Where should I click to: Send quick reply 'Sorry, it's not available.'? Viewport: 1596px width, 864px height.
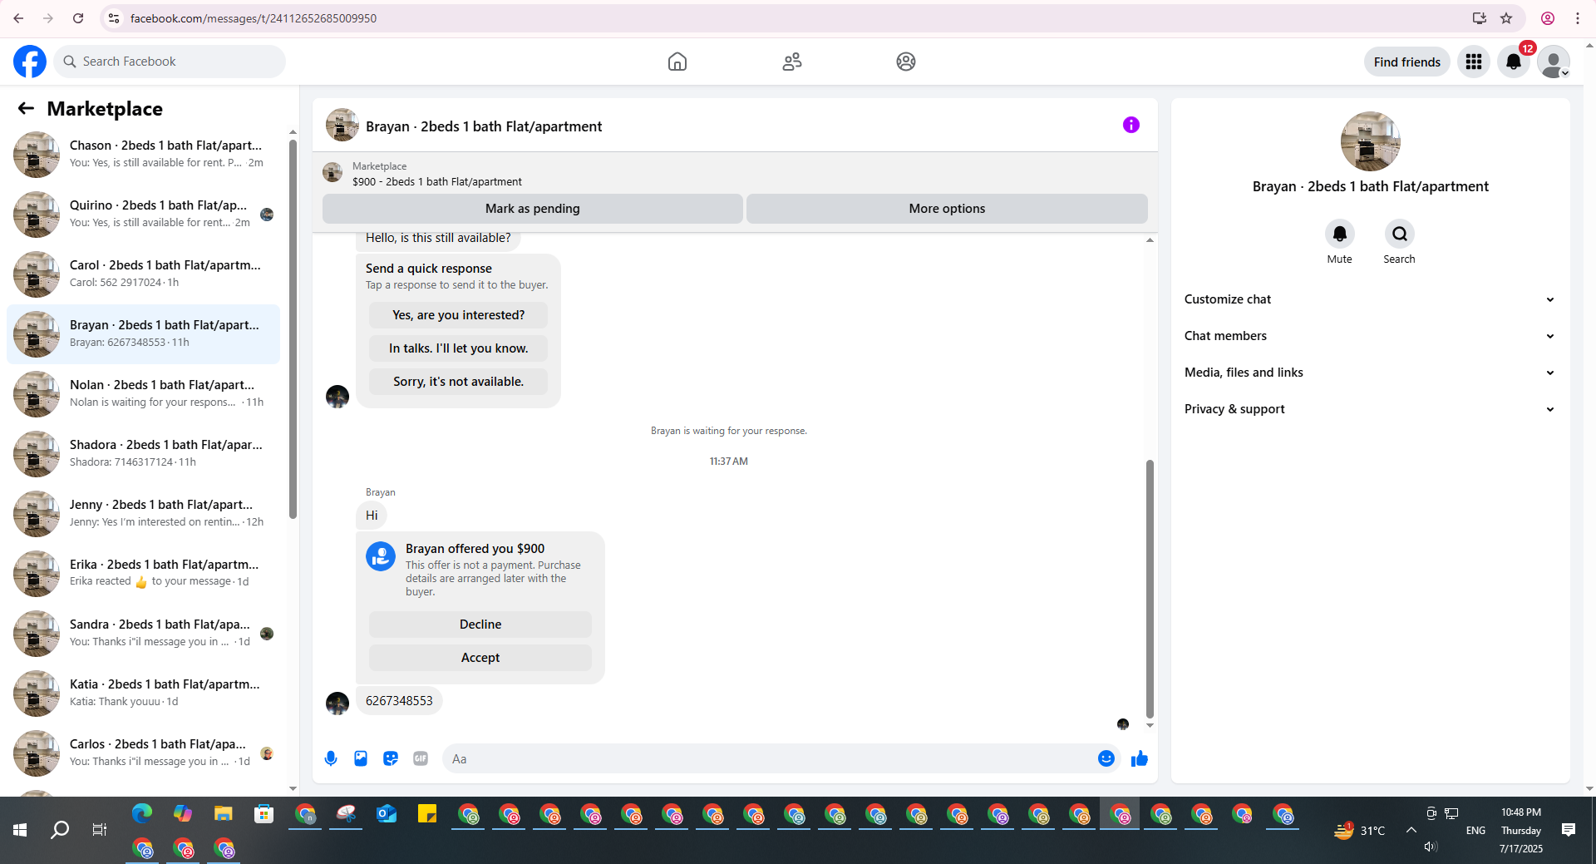458,382
